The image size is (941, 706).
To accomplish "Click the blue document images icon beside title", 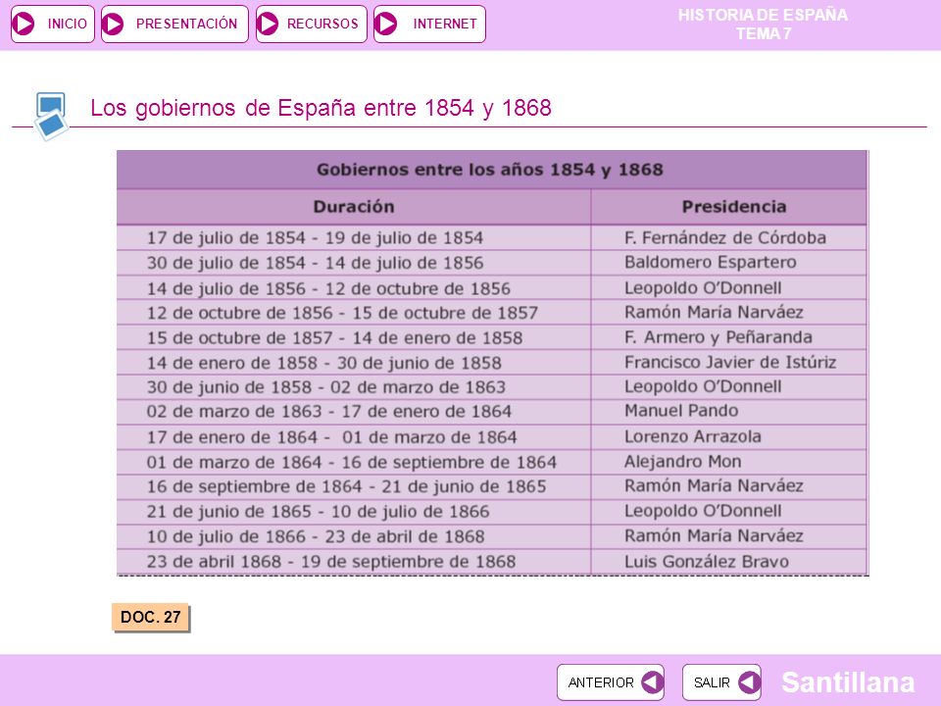I will coord(51,116).
